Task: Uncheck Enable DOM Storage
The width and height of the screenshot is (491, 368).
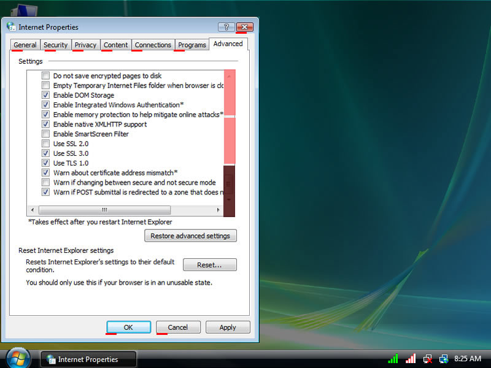Action: coord(45,95)
